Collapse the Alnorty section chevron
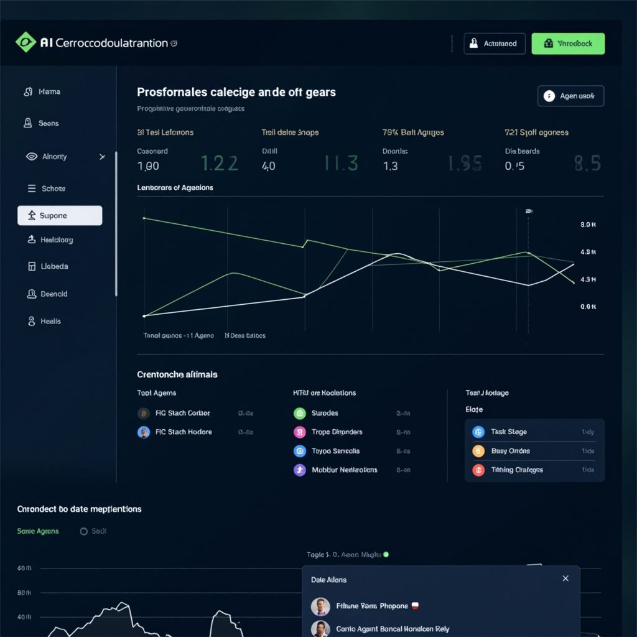Image resolution: width=637 pixels, height=637 pixels. (x=102, y=157)
